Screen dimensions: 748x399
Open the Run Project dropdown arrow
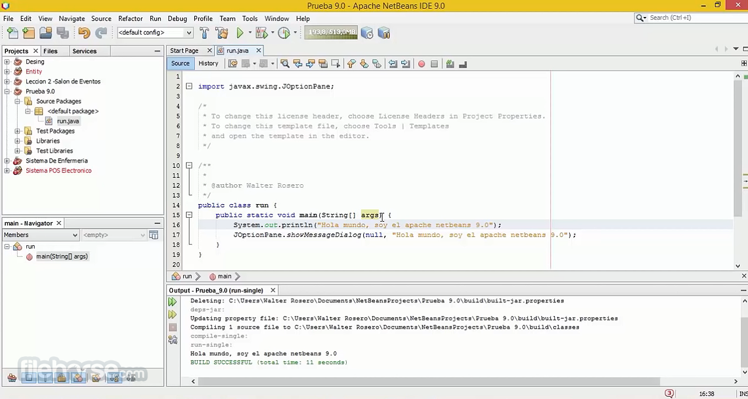click(249, 33)
